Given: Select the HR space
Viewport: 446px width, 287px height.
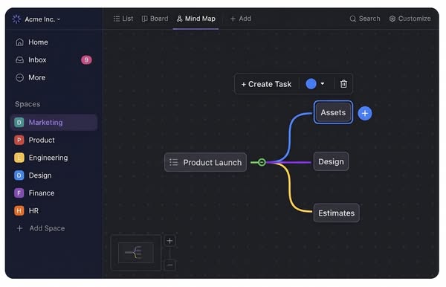Looking at the screenshot, I should click(x=27, y=210).
